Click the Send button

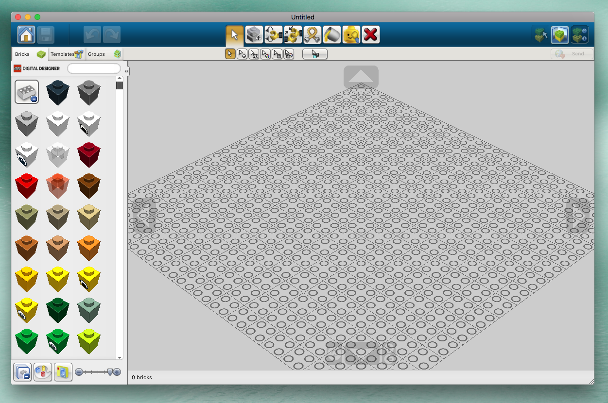pos(572,54)
